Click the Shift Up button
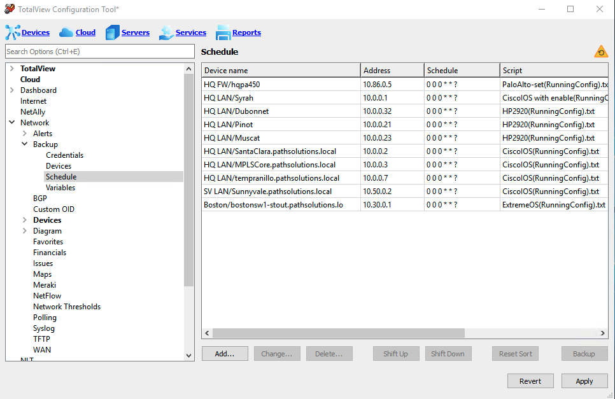This screenshot has height=399, width=615. point(396,354)
